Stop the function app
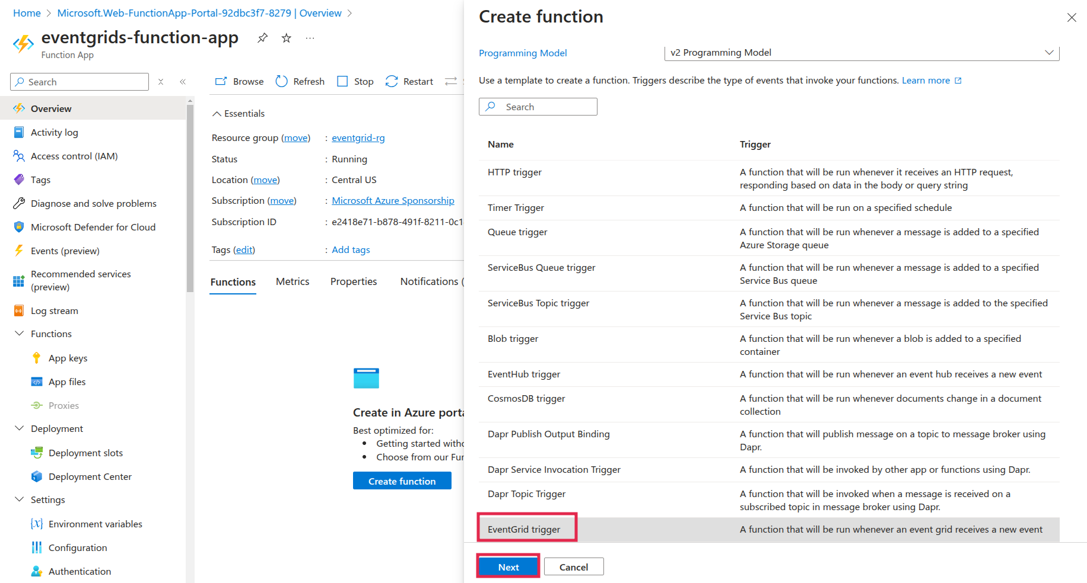The height and width of the screenshot is (583, 1087). 355,81
